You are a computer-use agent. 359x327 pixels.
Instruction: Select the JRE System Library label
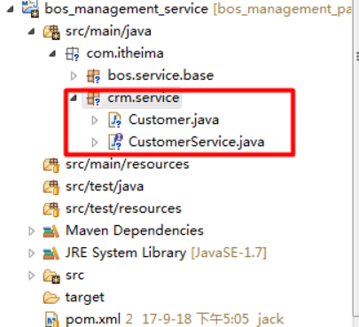click(x=126, y=253)
